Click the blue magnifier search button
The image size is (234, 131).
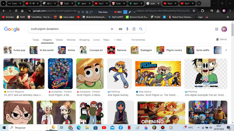click(x=141, y=29)
